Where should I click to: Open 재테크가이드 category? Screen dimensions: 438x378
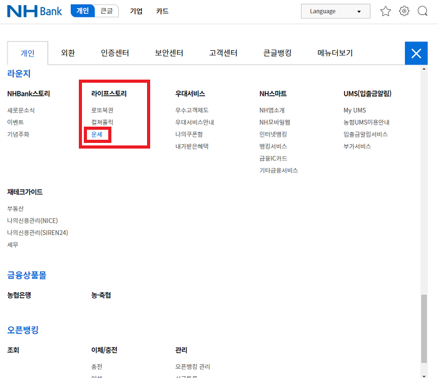[x=25, y=192]
